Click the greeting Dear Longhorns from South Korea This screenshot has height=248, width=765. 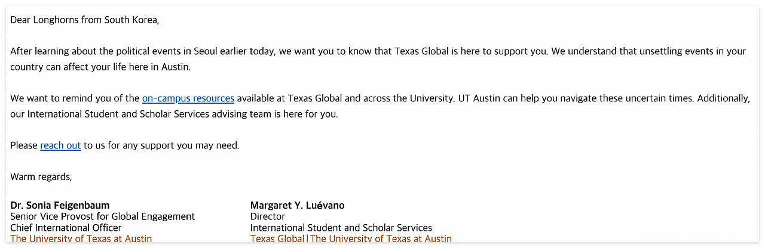[x=85, y=20]
